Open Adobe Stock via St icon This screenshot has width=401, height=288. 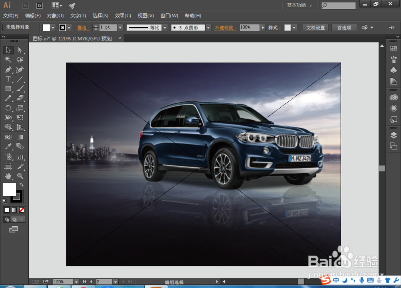(39, 5)
